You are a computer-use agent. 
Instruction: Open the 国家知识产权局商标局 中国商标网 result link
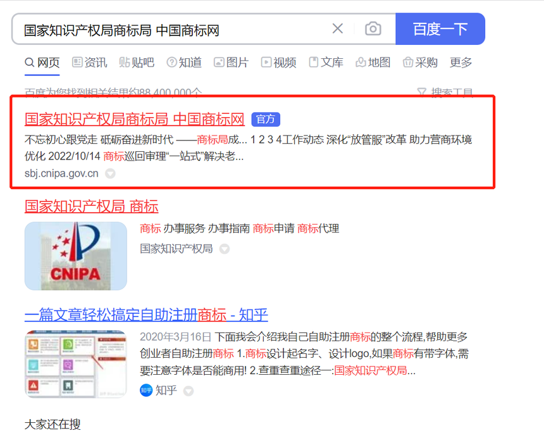click(x=135, y=119)
